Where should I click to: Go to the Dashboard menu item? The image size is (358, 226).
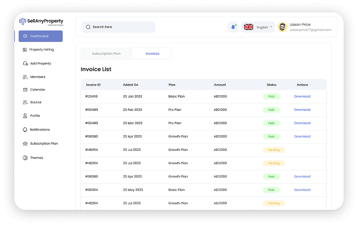[x=41, y=36]
